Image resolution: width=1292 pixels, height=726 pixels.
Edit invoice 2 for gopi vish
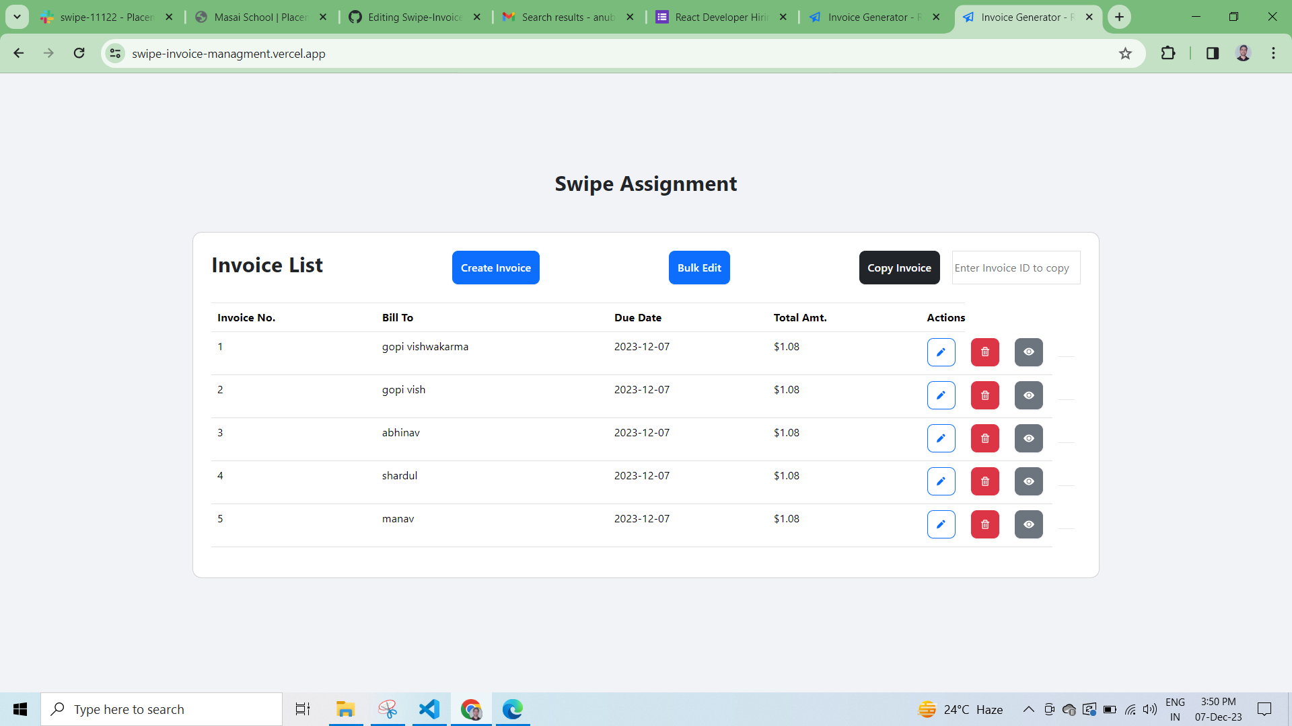941,395
